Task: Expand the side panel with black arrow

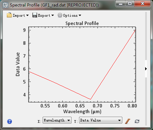Action: tap(146, 69)
